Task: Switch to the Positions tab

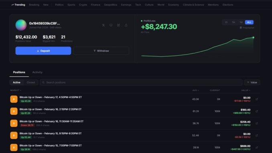Action: tap(19, 72)
